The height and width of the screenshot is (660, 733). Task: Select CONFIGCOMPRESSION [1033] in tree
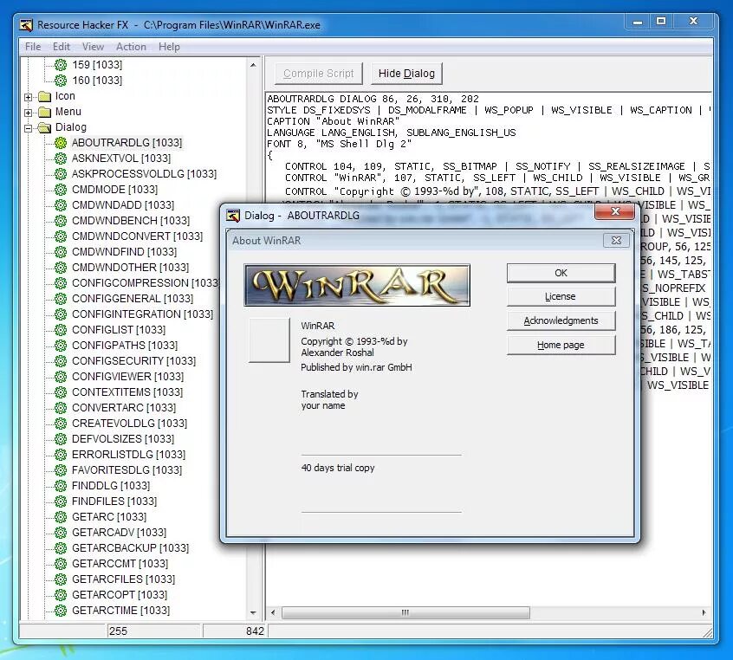145,283
